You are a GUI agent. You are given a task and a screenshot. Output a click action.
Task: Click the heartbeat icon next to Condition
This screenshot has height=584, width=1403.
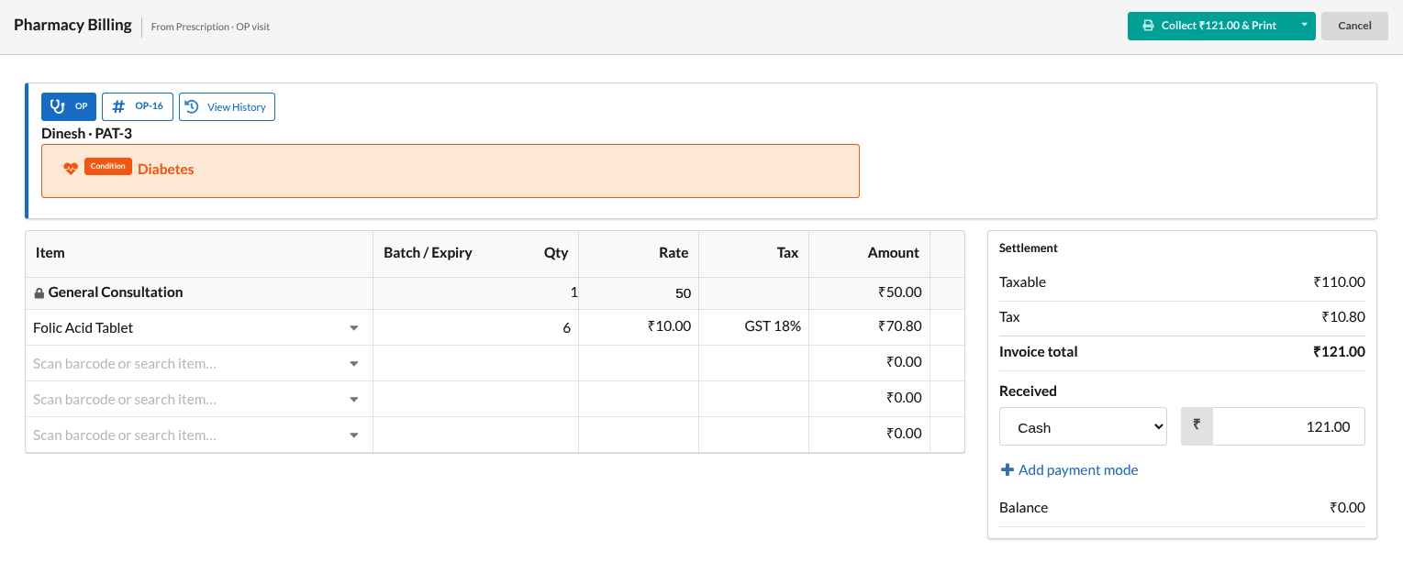(71, 169)
